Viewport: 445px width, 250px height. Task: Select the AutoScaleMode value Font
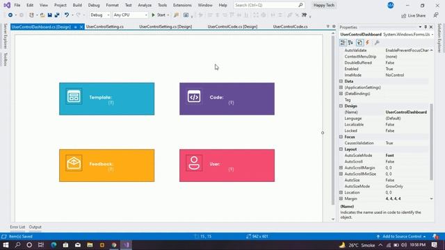coord(389,156)
